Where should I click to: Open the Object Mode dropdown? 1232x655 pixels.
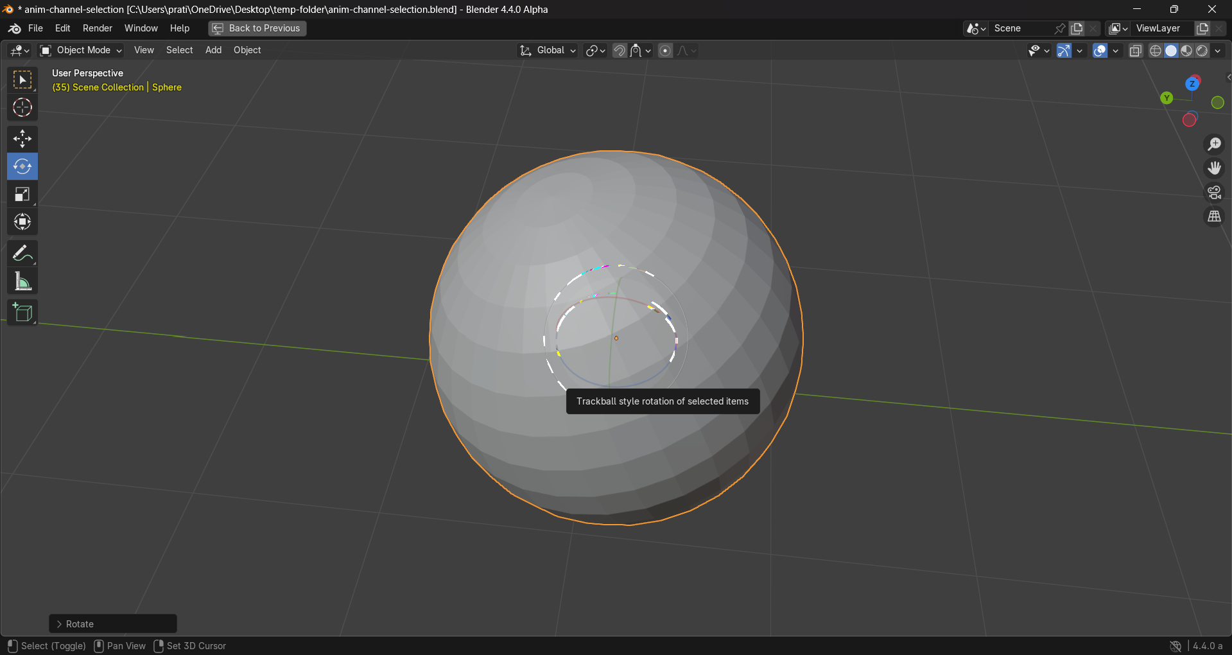pyautogui.click(x=81, y=50)
